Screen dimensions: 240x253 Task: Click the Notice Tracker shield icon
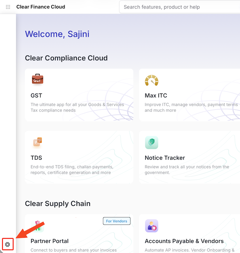(151, 142)
